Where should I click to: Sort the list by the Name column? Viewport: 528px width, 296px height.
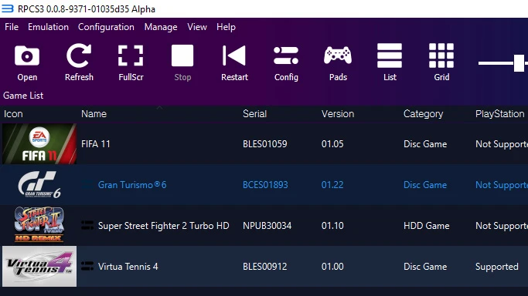[94, 114]
